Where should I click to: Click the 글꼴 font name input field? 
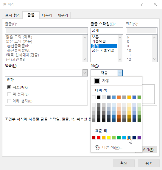point(46,31)
